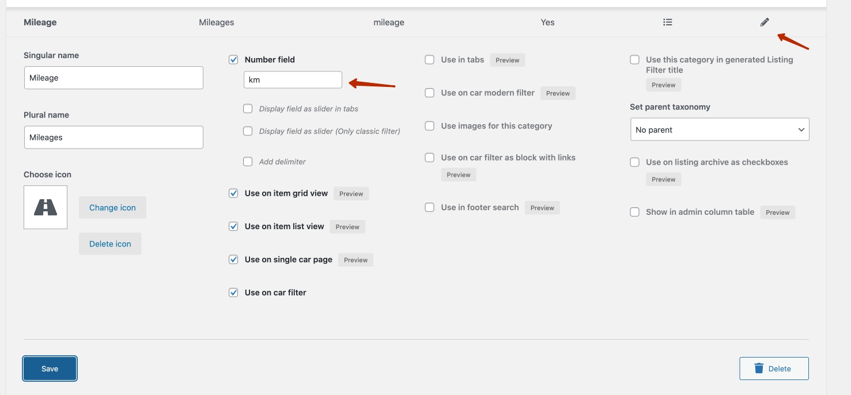Open the Set parent taxonomy dropdown
The width and height of the screenshot is (851, 395).
[x=720, y=130]
